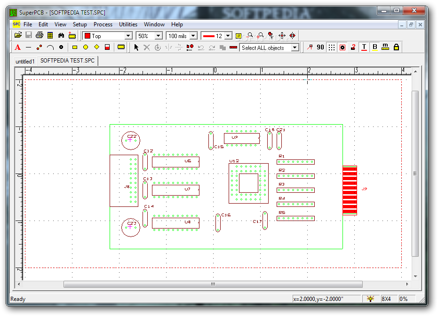Zoom in with plus magnifier
The width and height of the screenshot is (438, 316).
(x=260, y=35)
